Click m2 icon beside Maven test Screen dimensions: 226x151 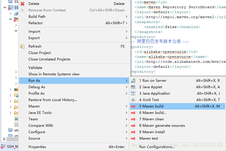(133, 138)
